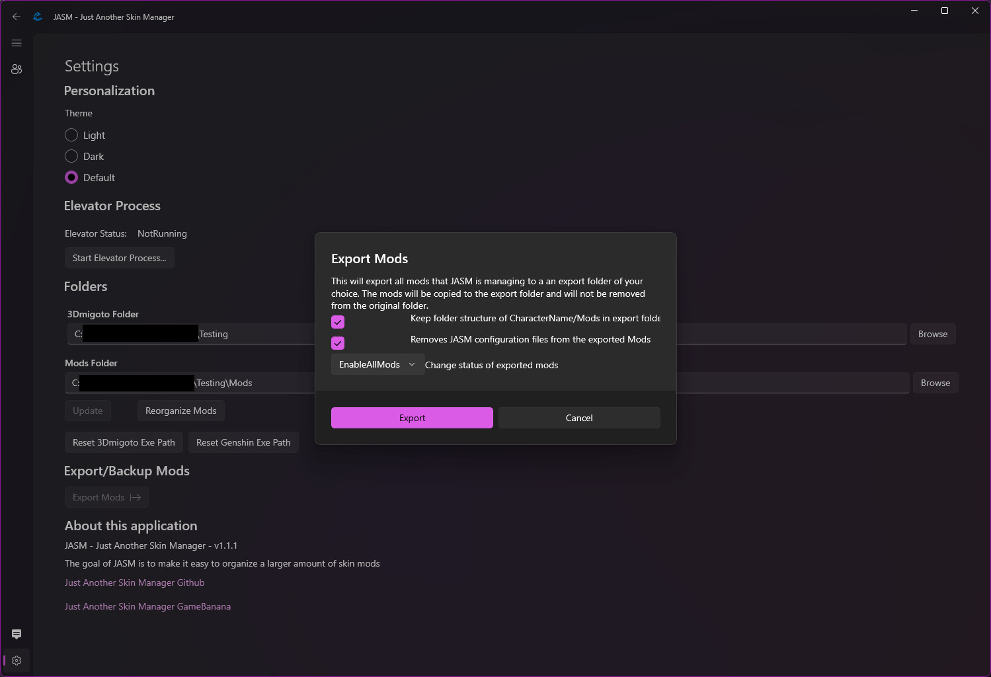Screen dimensions: 991x677
Task: Disable removing JASM configuration files from exports
Action: point(338,343)
